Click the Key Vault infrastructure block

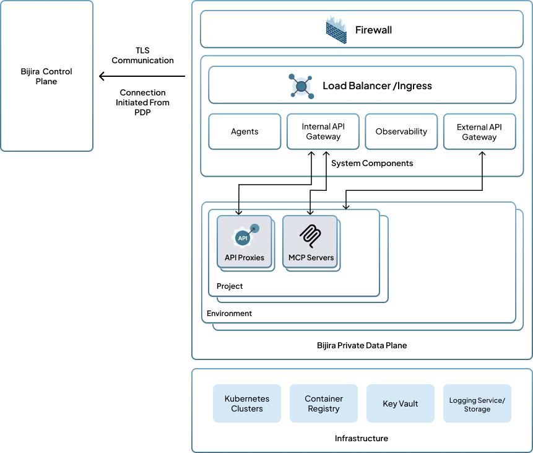[x=401, y=403]
